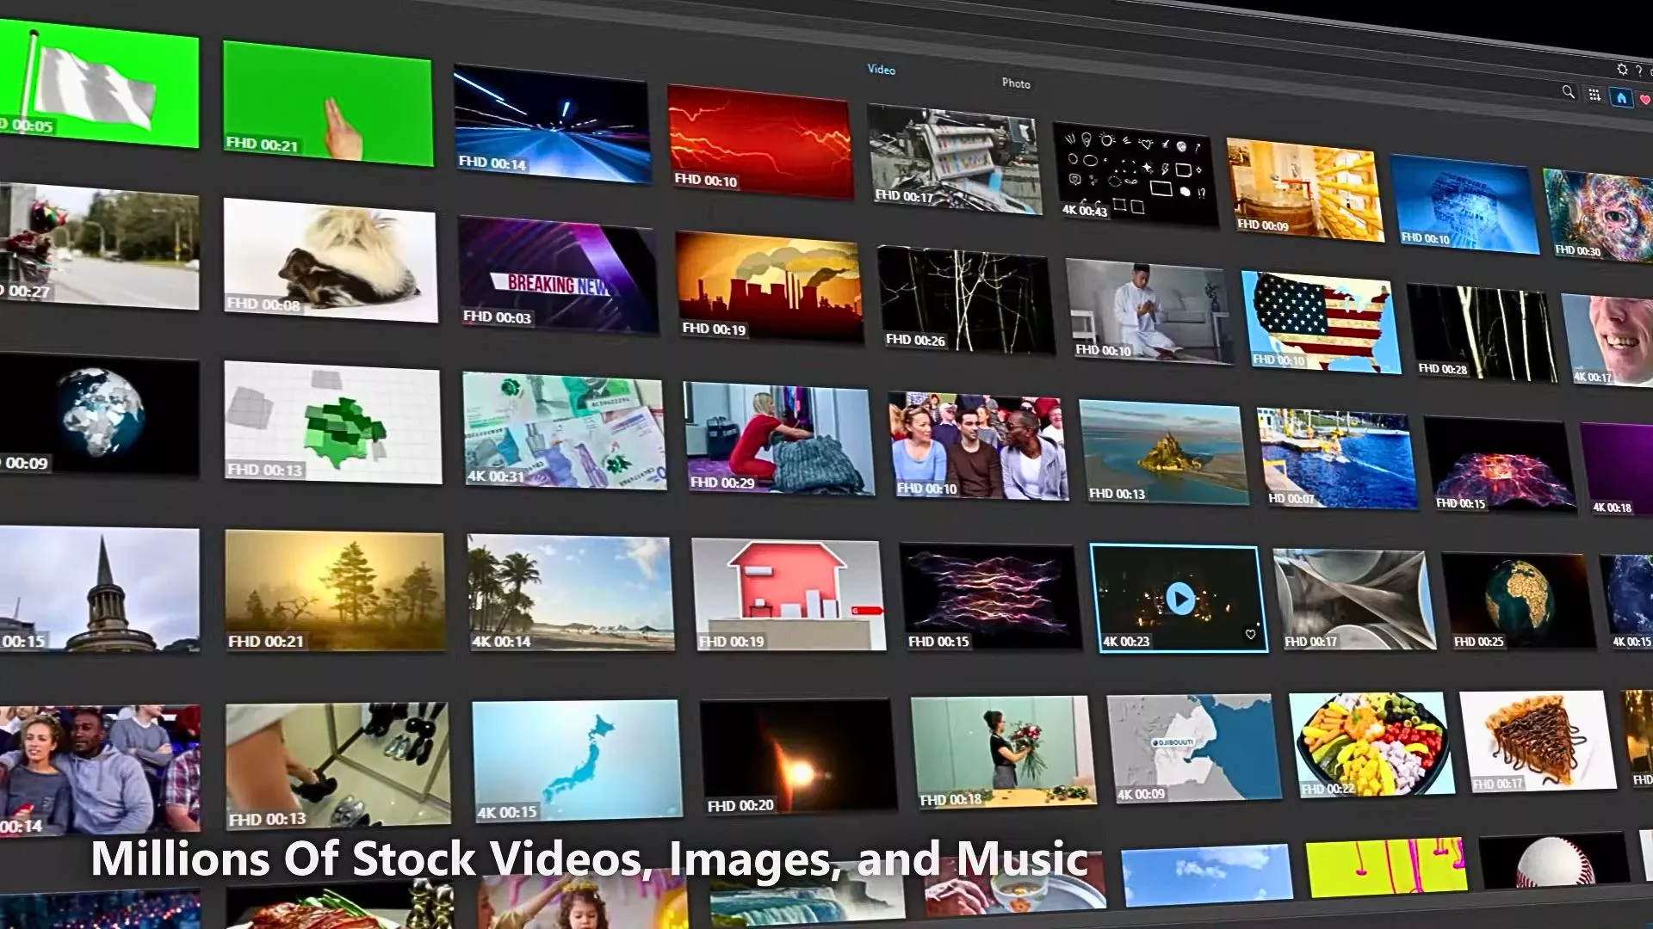Select the shoe fitting FHD 00:13 clip
This screenshot has width=1653, height=929.
point(337,765)
